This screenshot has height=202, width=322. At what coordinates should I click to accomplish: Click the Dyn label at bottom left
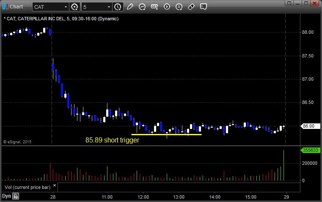pos(6,196)
